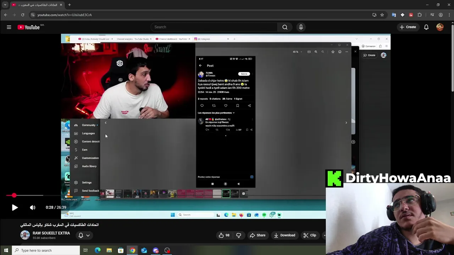
Task: Click the 55.6K subscribers text
Action: pyautogui.click(x=44, y=238)
